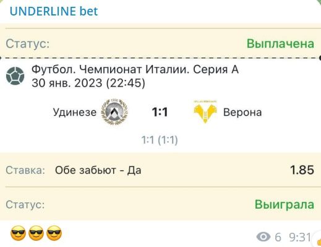The image size is (321, 247).
Task: Click the views eye icon
Action: [263, 237]
